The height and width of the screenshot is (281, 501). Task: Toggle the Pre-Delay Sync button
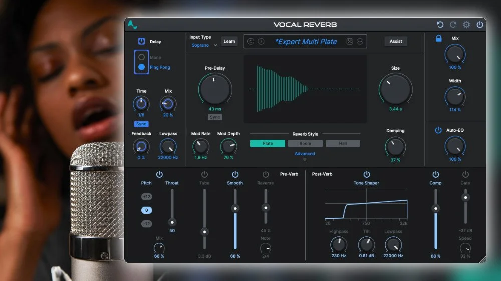[215, 117]
